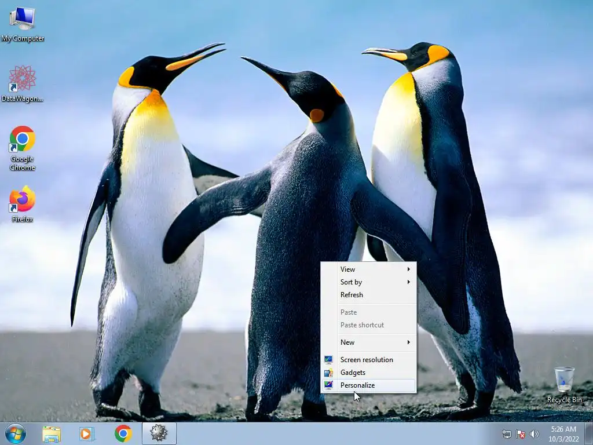Open Chrome from the taskbar
Image resolution: width=593 pixels, height=445 pixels.
[x=123, y=433]
